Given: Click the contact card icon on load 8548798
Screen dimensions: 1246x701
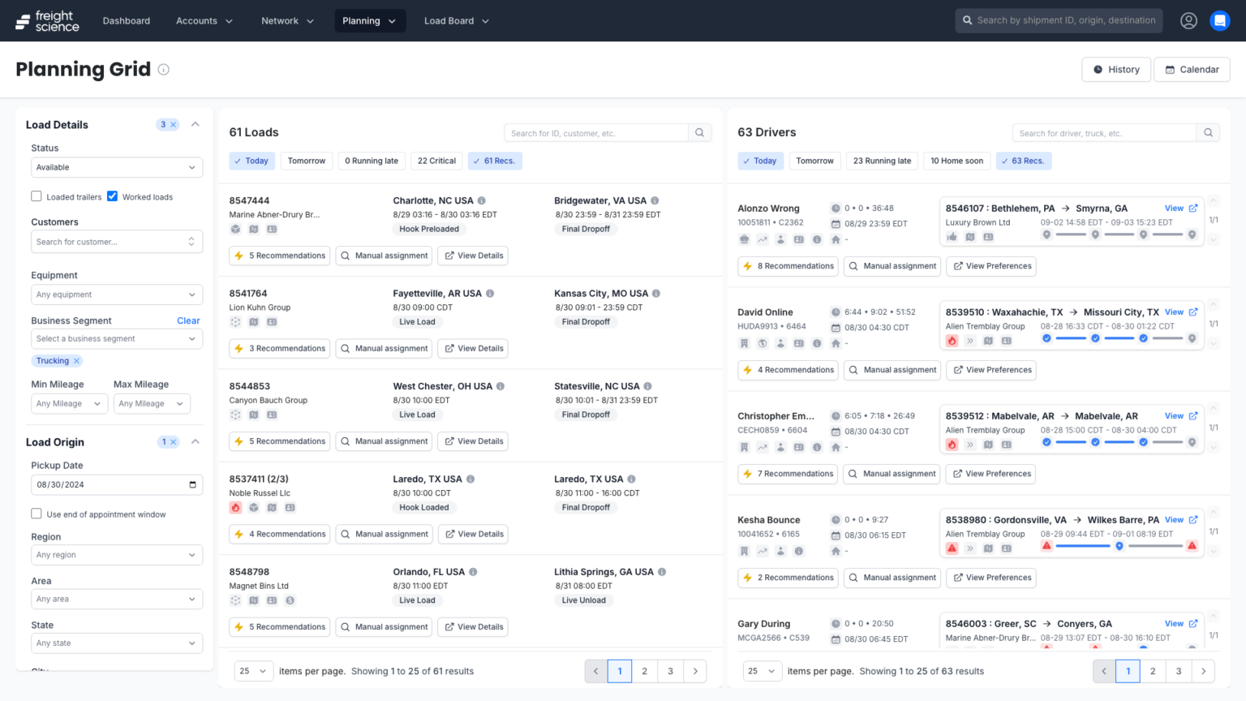Looking at the screenshot, I should point(272,600).
